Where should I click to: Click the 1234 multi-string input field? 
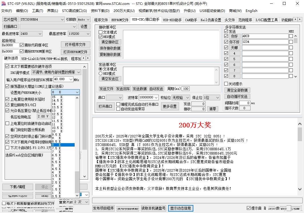[265, 42]
